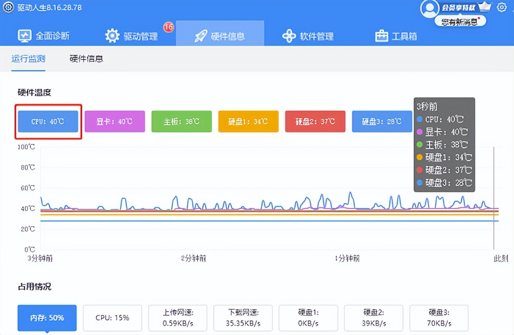Click the 驱动管理 notification badge
Viewport: 514px width, 335px height.
tap(167, 27)
